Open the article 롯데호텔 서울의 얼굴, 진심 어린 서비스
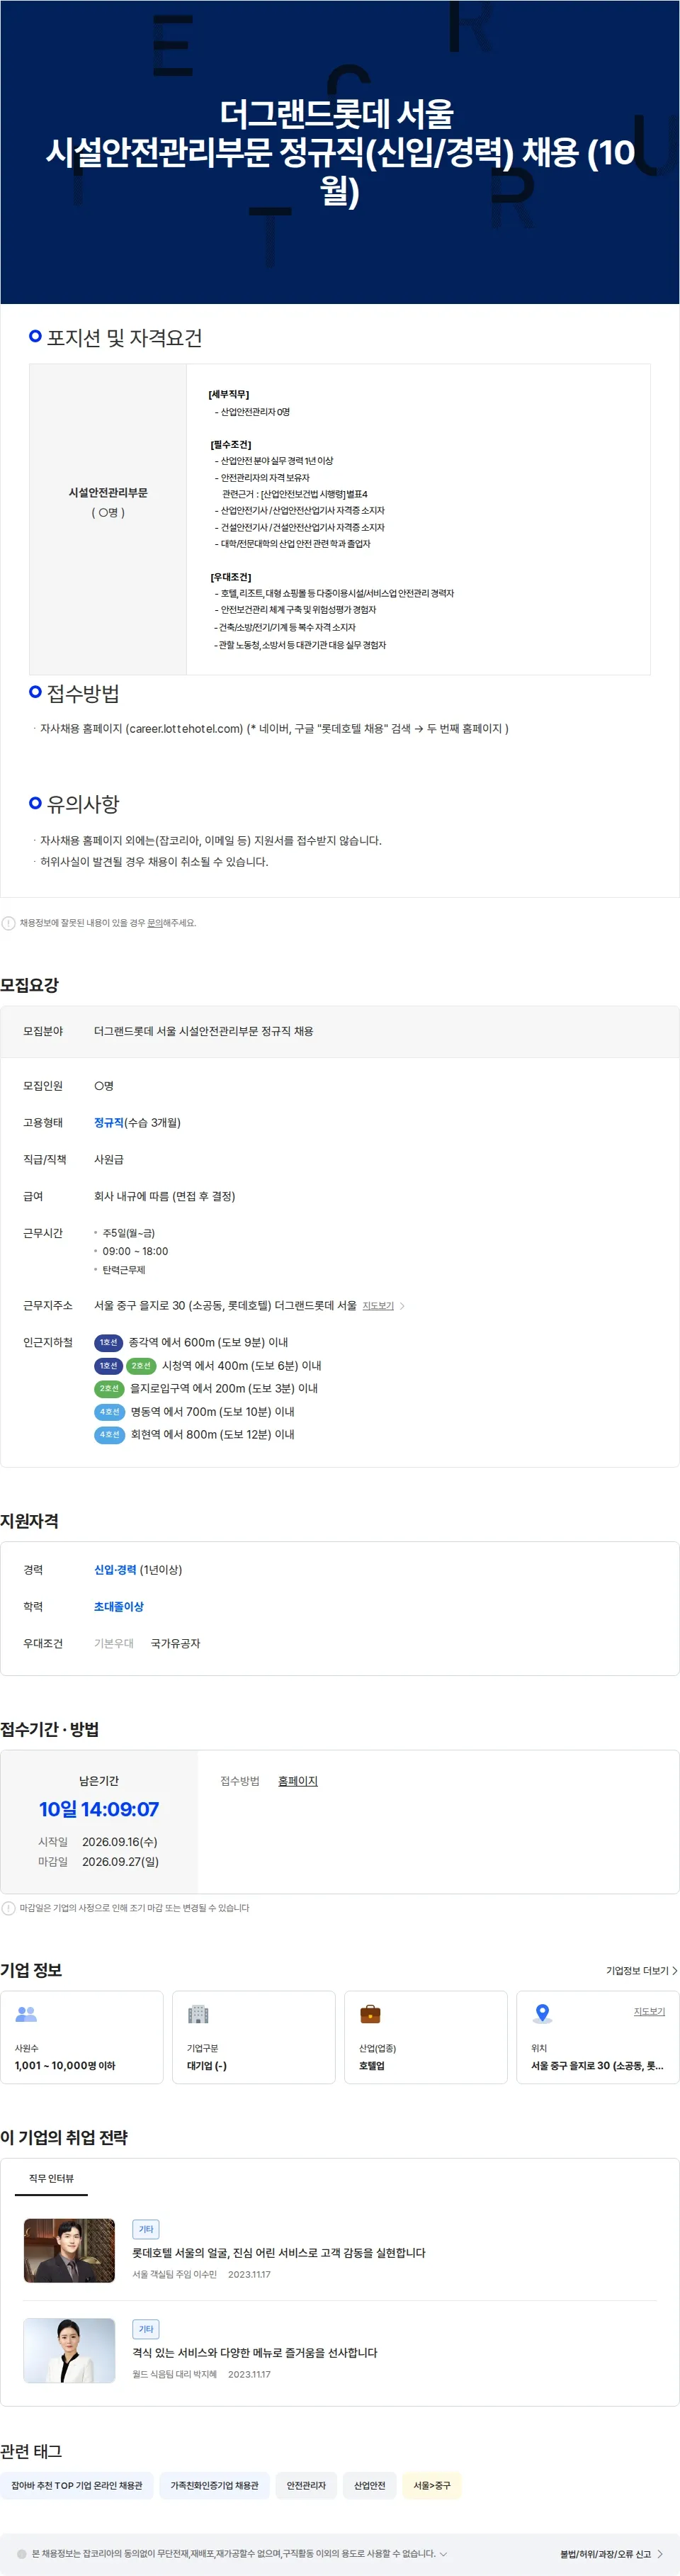 point(279,2253)
